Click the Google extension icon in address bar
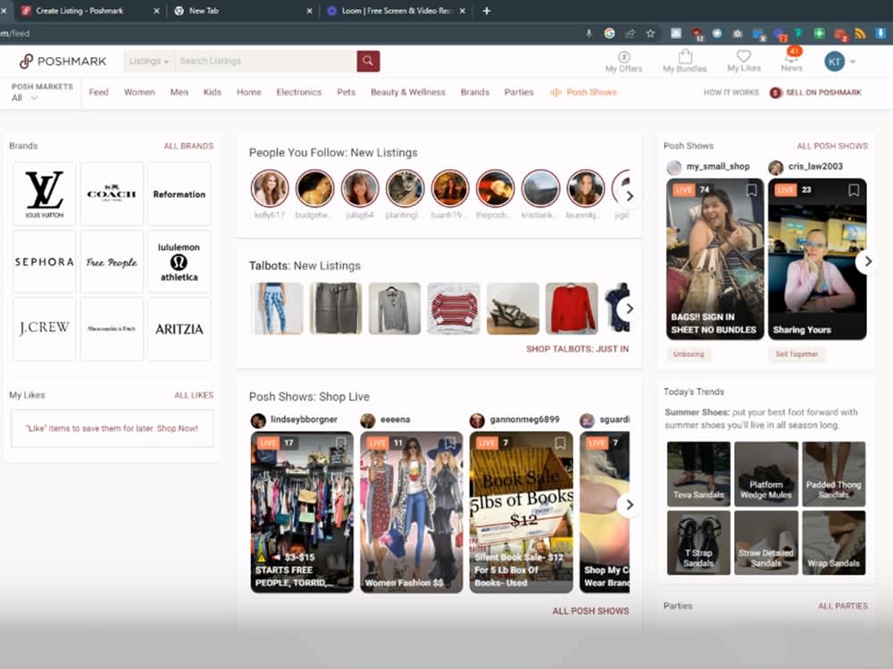The image size is (893, 669). (x=609, y=34)
